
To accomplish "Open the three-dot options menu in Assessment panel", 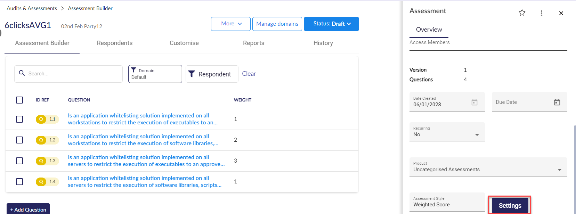I will 541,13.
